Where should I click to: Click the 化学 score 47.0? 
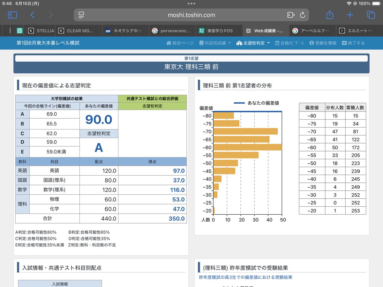click(x=179, y=209)
